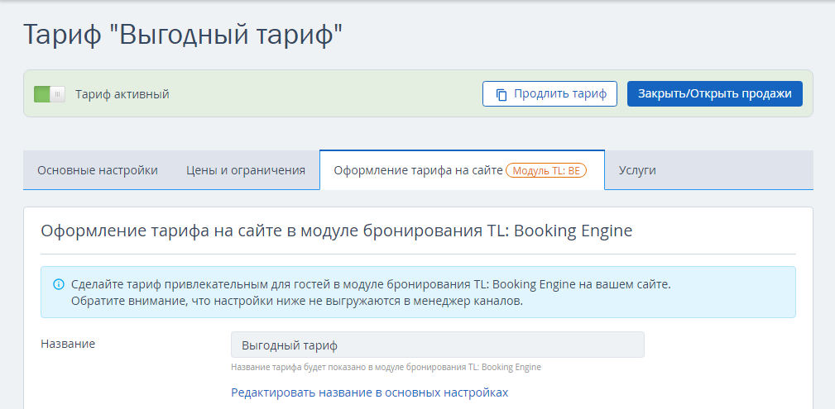Click the page title 'Тариф "Выгодный тариф"'
Image resolution: width=835 pixels, height=409 pixels.
pyautogui.click(x=183, y=35)
